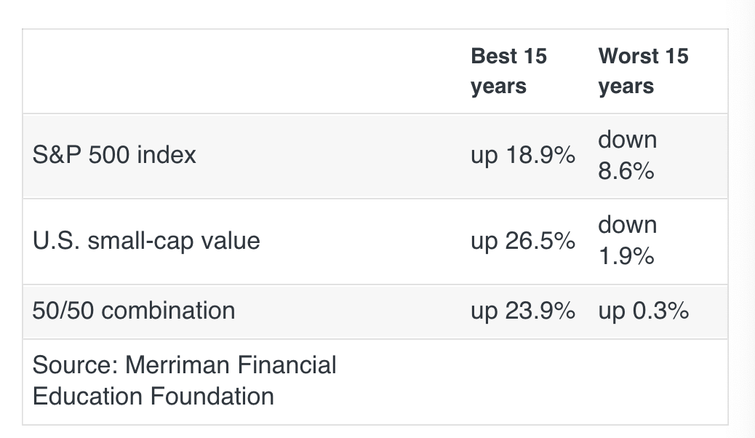
Task: Click the 'up 18.9%' cell
Action: (x=523, y=155)
